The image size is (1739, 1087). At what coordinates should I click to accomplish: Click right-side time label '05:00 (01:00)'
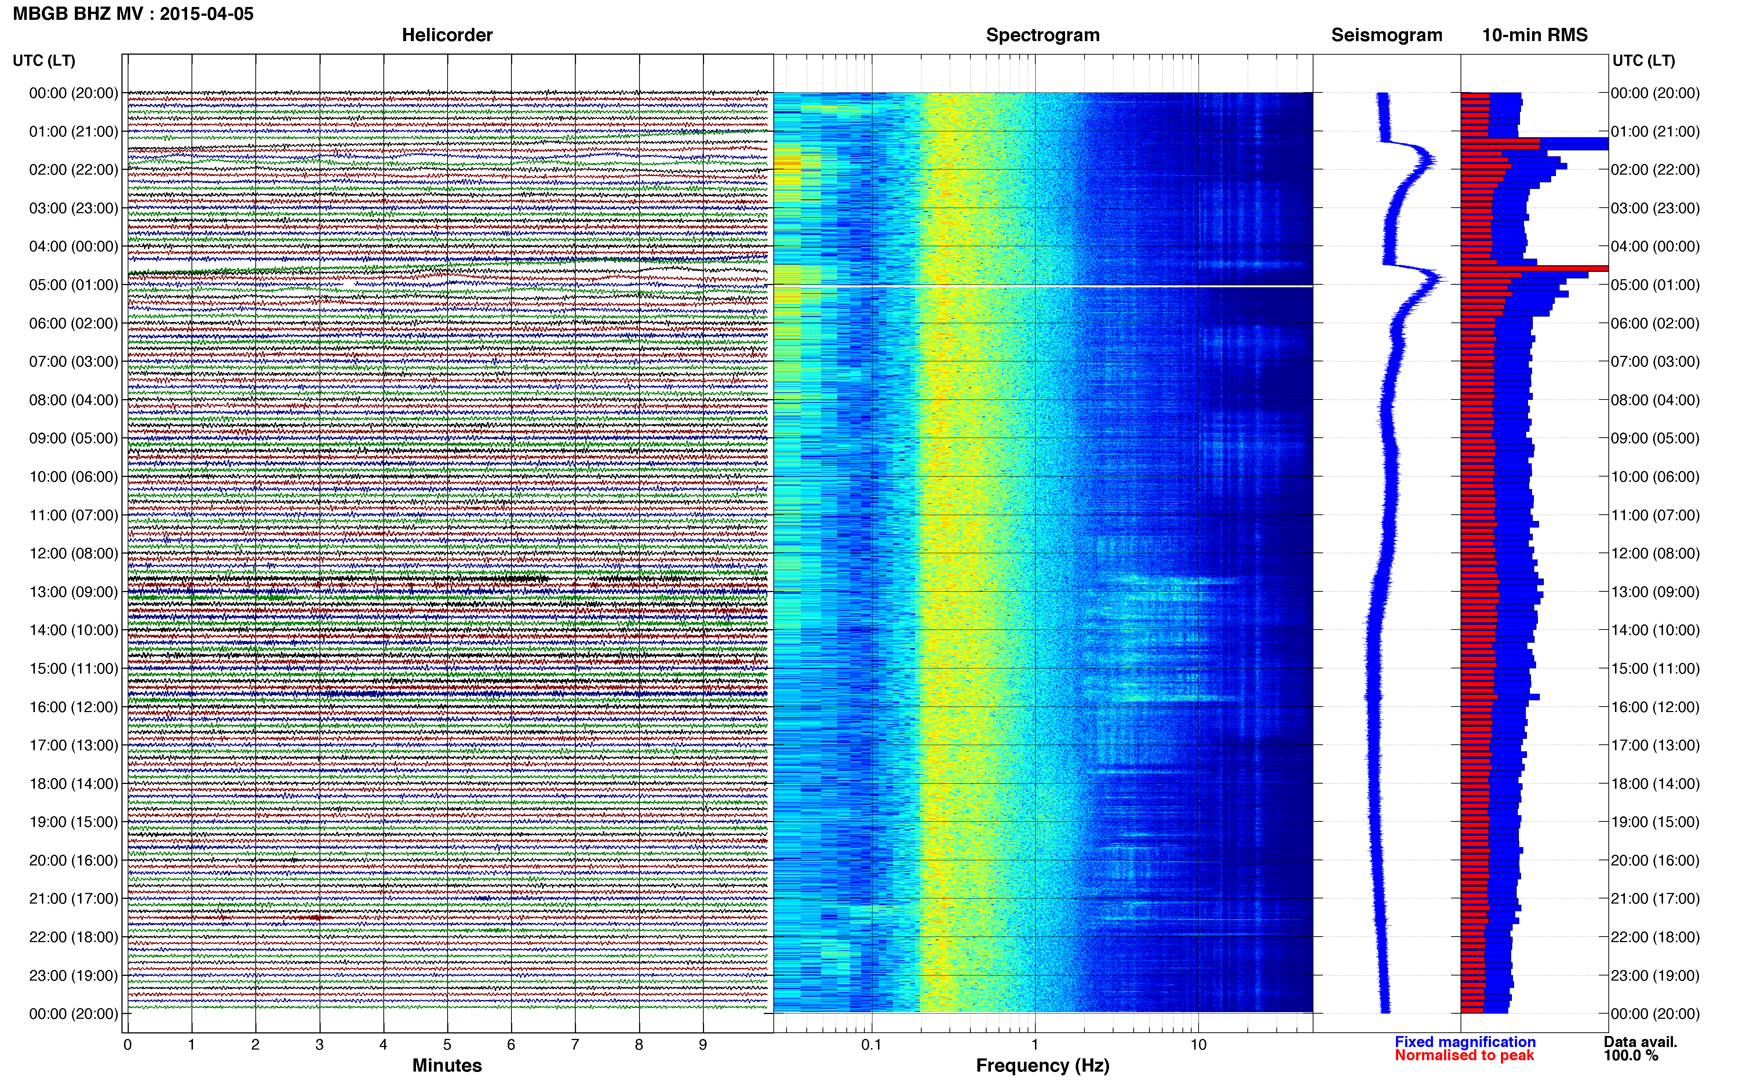[1655, 285]
